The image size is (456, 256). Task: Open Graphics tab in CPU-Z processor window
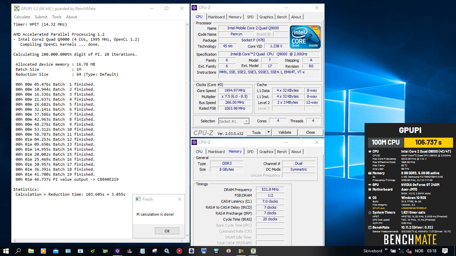[x=266, y=17]
